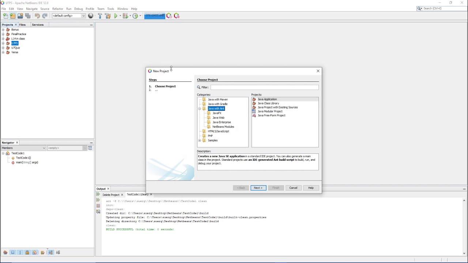Toggle Show Static Members filter in Navigator
The width and height of the screenshot is (468, 263).
[20, 252]
